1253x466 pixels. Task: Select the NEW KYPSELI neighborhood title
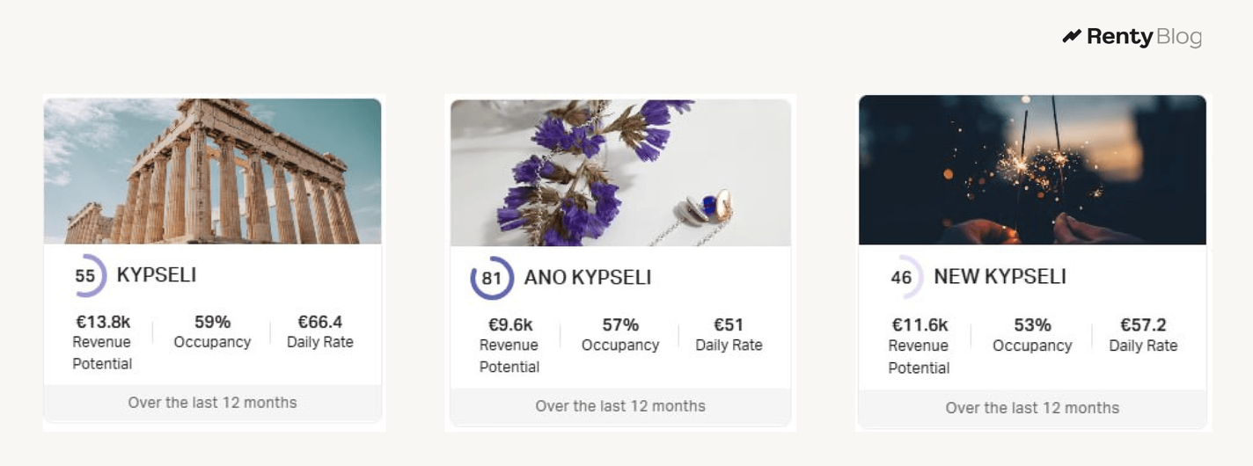tap(1000, 277)
